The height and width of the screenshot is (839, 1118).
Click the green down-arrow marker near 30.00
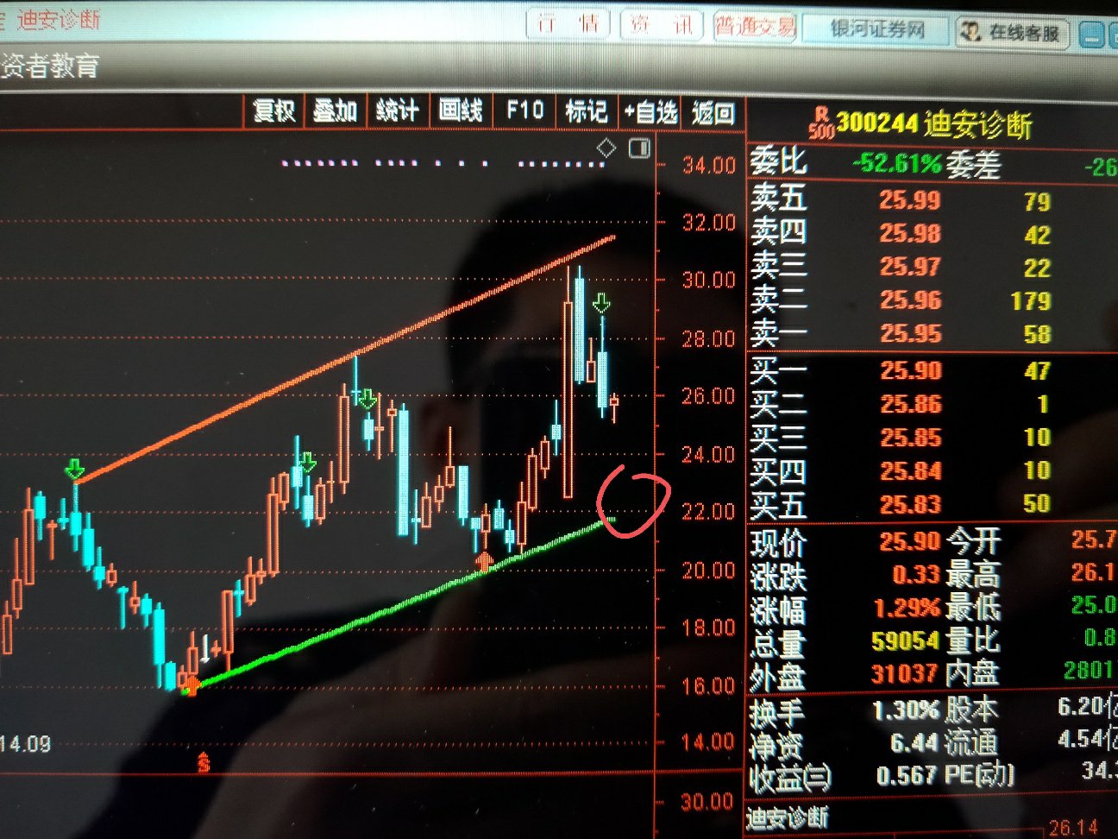click(x=601, y=303)
